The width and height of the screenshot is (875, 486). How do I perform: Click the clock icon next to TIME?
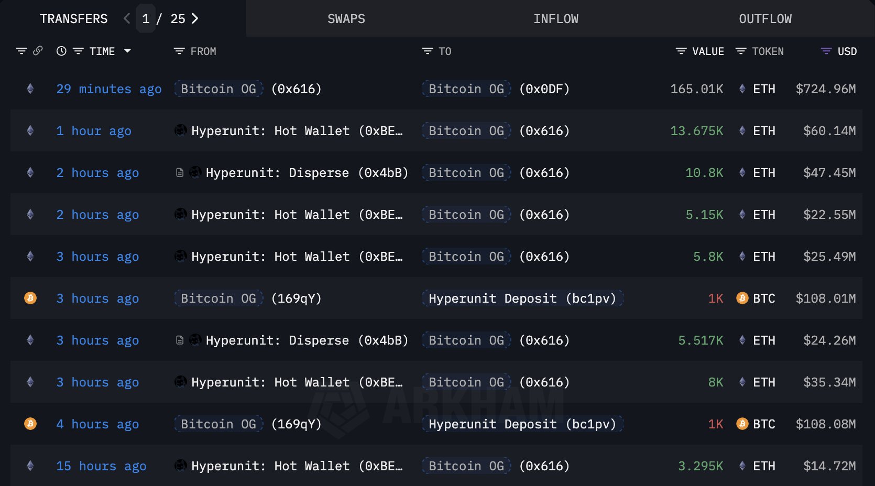click(x=61, y=51)
